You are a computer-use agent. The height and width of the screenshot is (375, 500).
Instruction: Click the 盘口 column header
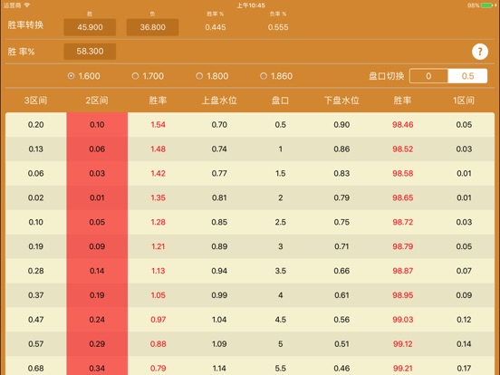click(280, 101)
